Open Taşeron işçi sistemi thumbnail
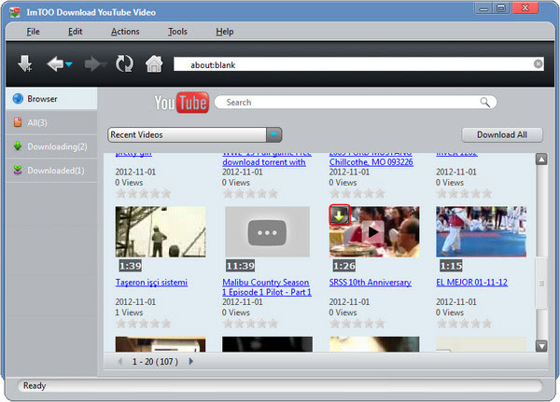 pos(161,231)
